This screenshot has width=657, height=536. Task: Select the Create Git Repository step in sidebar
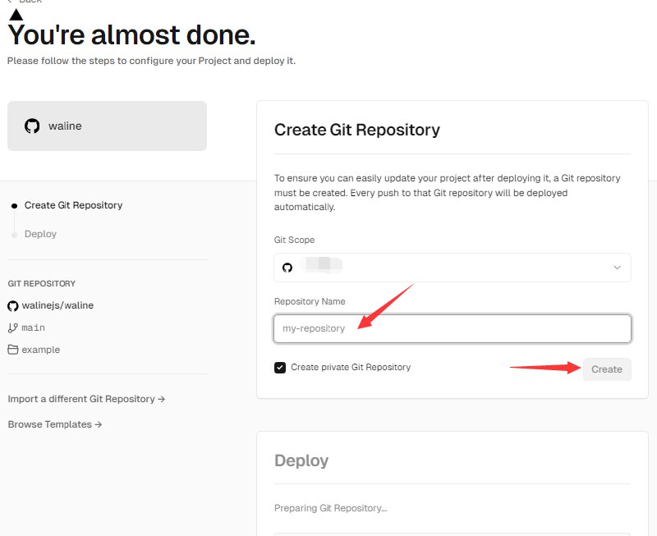click(73, 205)
